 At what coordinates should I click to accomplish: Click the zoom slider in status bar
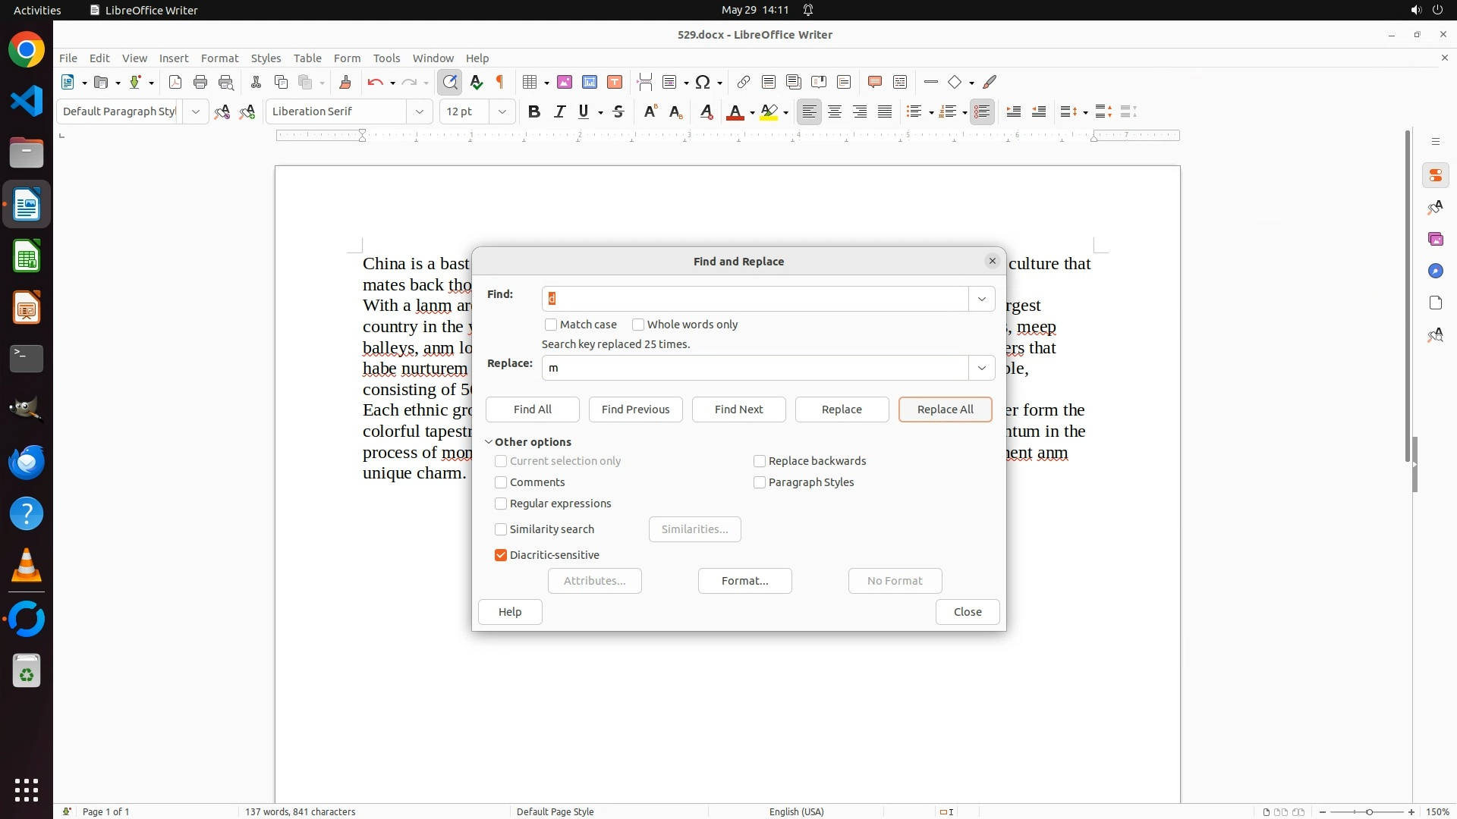point(1369,811)
